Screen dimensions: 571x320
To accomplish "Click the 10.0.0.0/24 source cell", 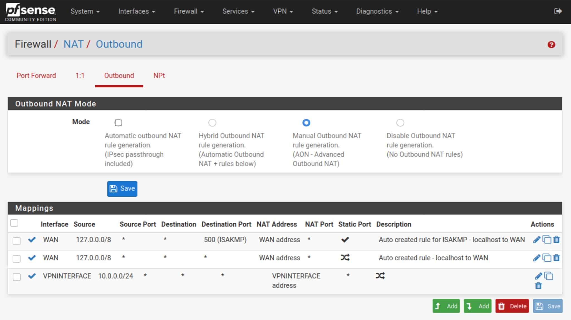I will point(115,276).
